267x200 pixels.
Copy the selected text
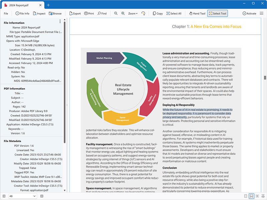158,14
